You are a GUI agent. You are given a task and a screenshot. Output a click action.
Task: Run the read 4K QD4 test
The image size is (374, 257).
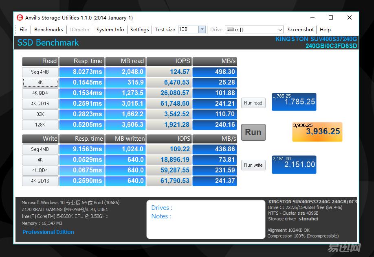[x=40, y=93]
